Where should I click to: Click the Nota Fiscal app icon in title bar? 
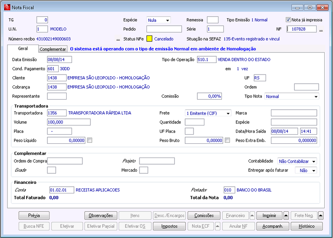[7, 8]
